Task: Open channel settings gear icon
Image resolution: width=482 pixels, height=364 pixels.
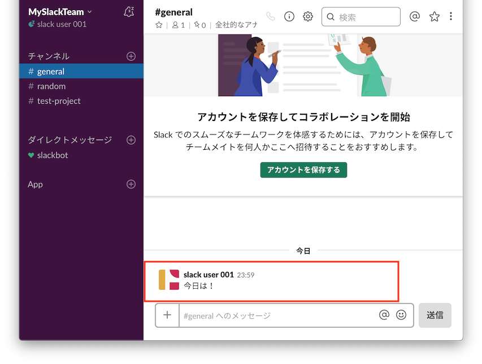Action: click(x=308, y=16)
